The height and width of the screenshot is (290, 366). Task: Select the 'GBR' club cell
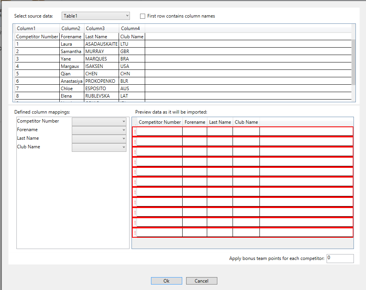coord(132,52)
